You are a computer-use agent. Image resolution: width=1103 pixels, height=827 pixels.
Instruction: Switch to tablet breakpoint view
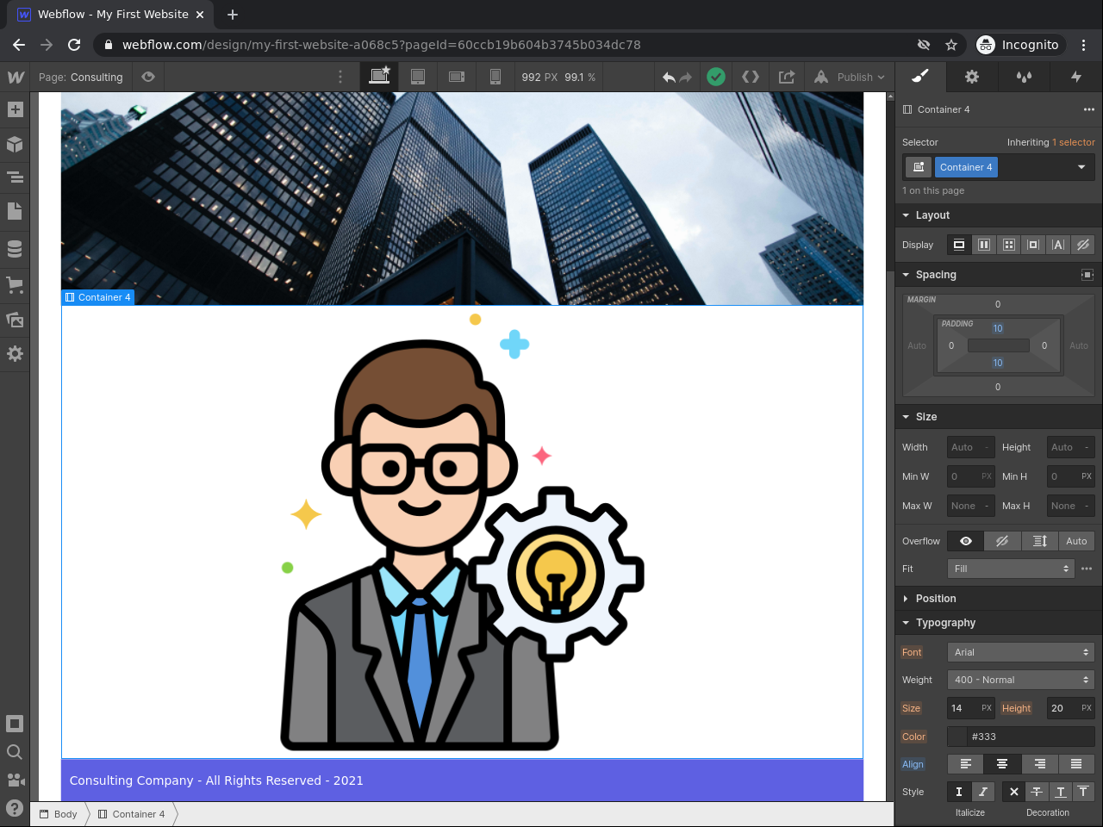pos(418,77)
